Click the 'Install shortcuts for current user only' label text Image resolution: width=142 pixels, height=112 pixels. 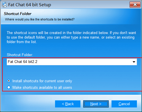42,81
